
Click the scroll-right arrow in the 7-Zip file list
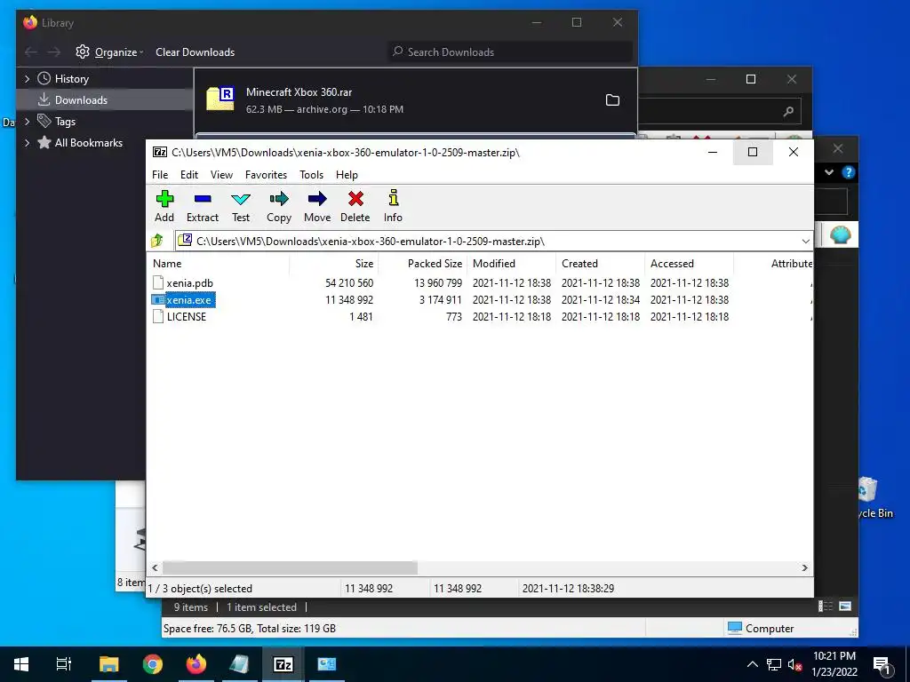[804, 567]
